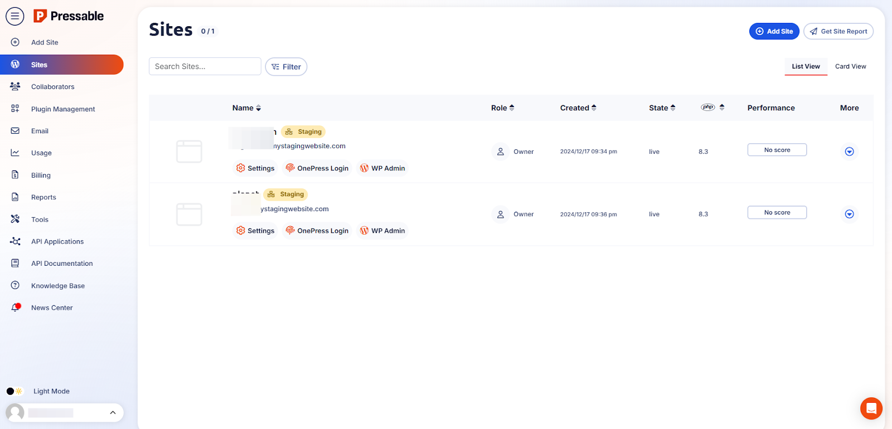892x429 pixels.
Task: Click OnePress Login for the second site
Action: [317, 231]
